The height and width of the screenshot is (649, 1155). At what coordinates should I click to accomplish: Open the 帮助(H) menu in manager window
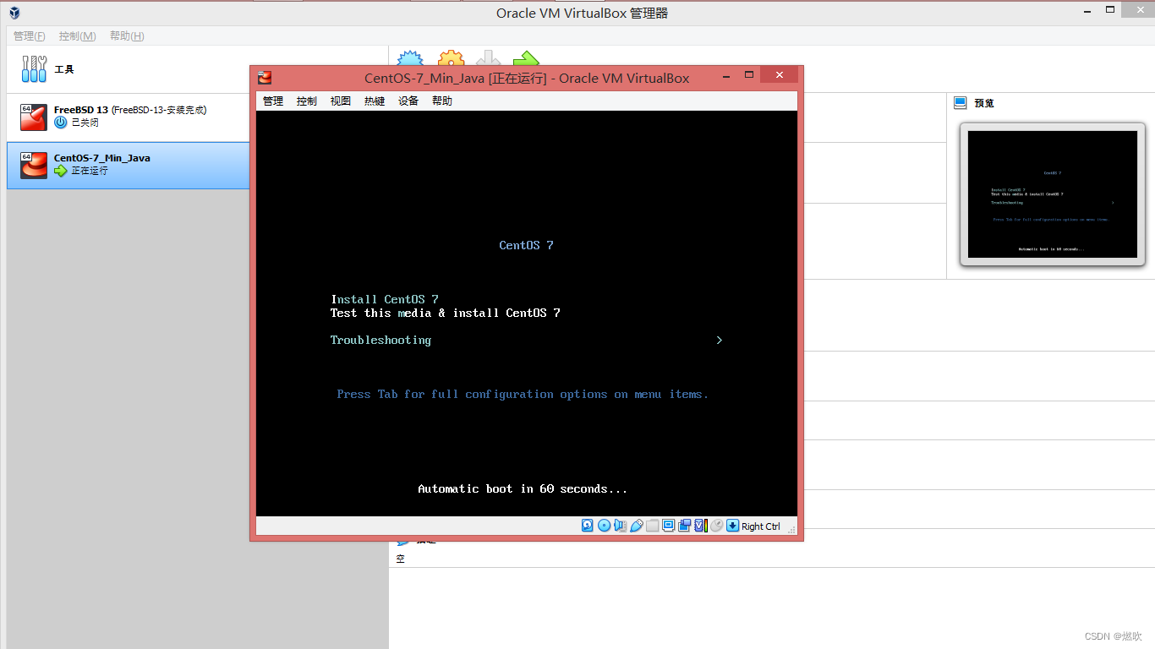tap(127, 35)
